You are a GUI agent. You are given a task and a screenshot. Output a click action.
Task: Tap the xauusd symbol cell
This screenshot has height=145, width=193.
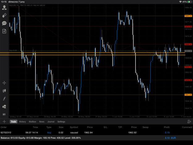pyautogui.click(x=74, y=133)
